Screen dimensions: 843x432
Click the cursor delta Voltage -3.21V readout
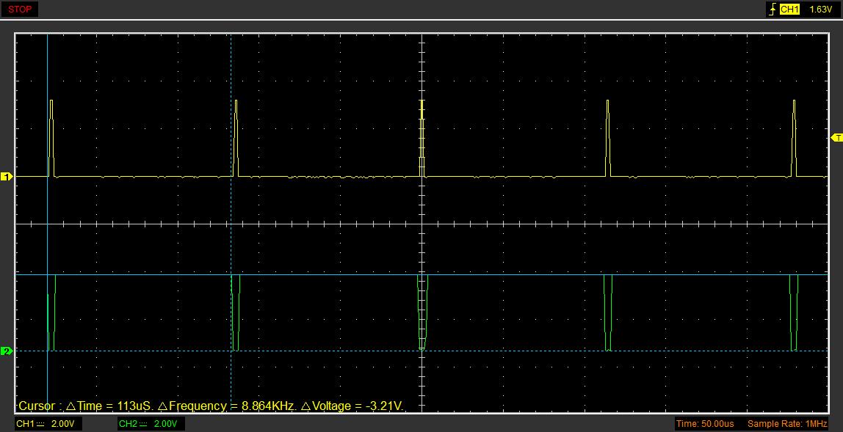click(352, 406)
